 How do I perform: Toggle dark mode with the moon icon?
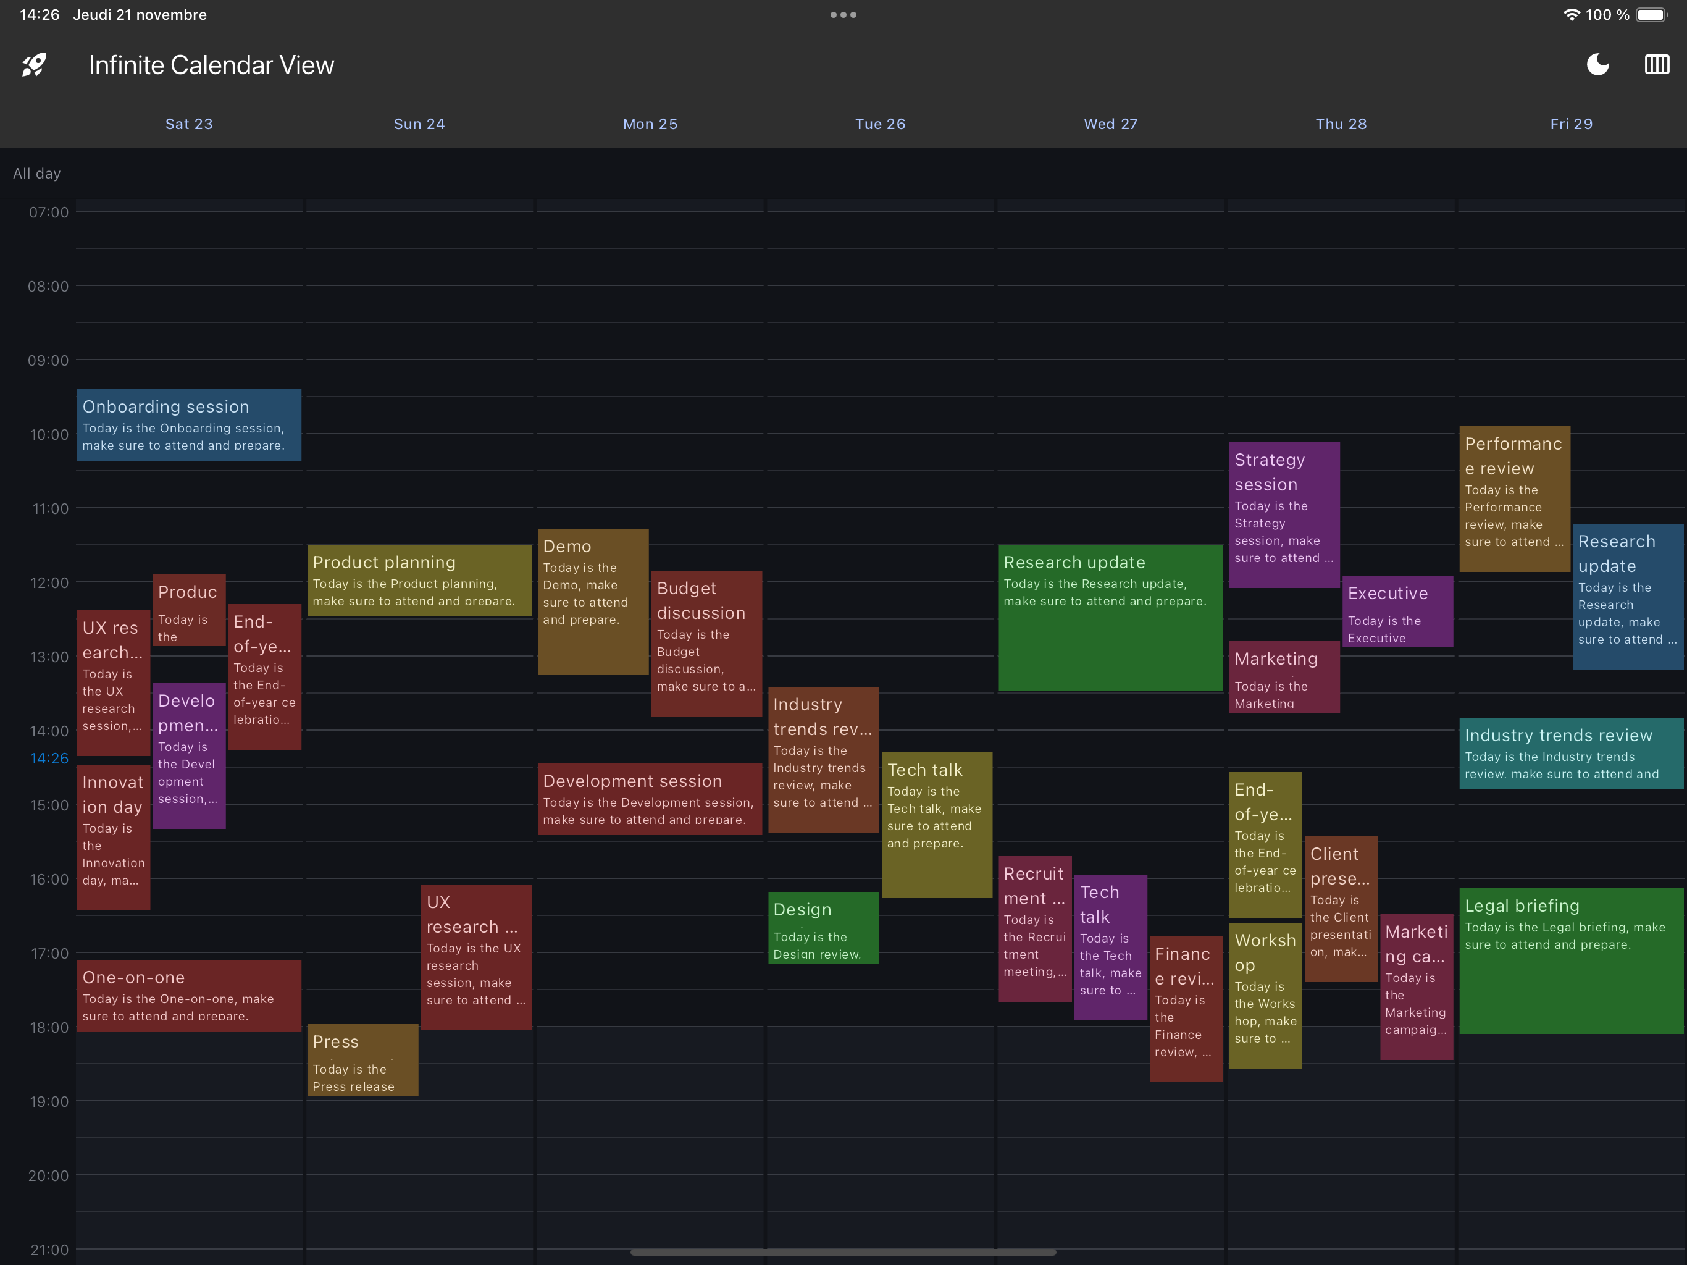click(x=1597, y=65)
